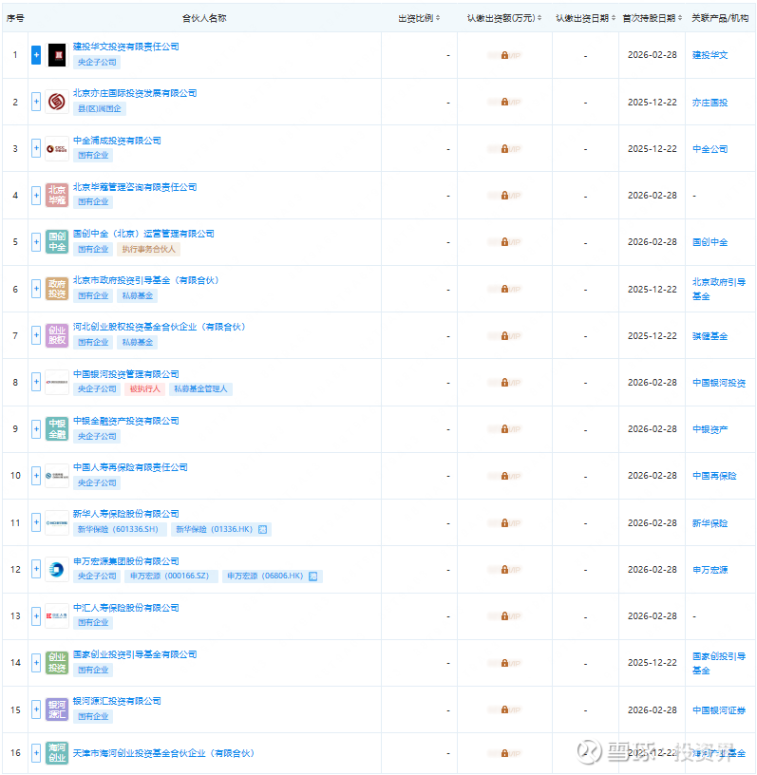Viewport: 757px width, 775px height.
Task: Click the 央企子公司 tag under 中银金融资产投资
Action: point(97,436)
